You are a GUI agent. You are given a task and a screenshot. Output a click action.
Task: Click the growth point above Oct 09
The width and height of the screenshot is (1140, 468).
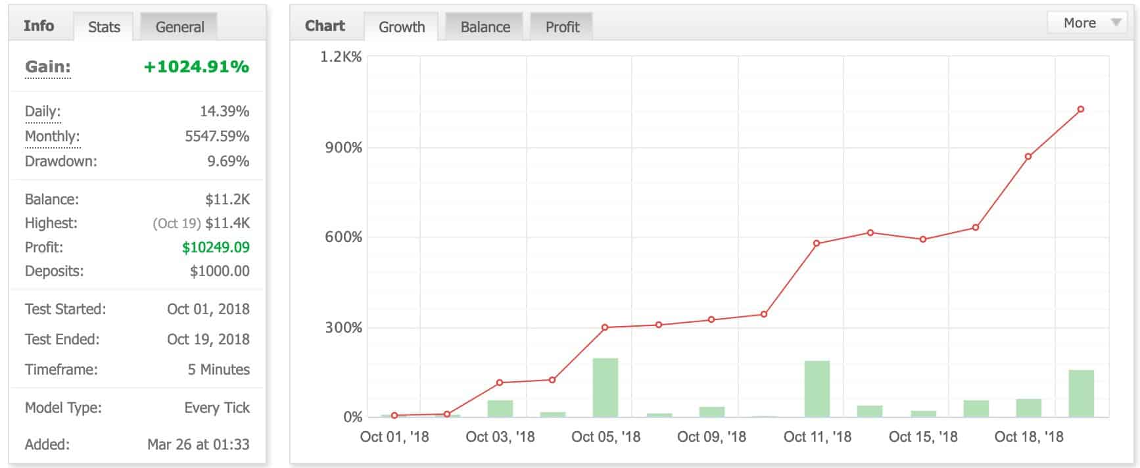[x=711, y=319]
